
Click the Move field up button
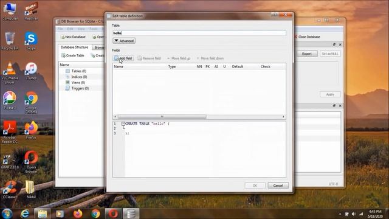coord(178,58)
